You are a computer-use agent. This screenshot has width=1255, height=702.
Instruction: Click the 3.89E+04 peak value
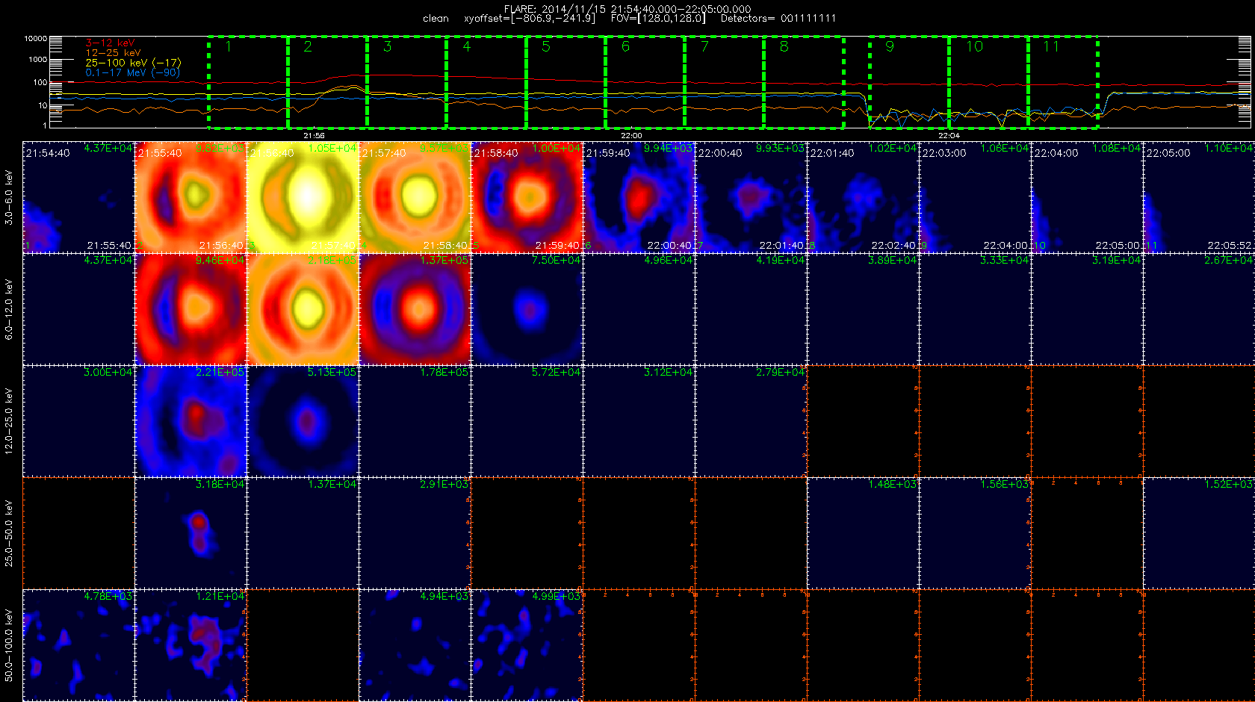pyautogui.click(x=893, y=260)
